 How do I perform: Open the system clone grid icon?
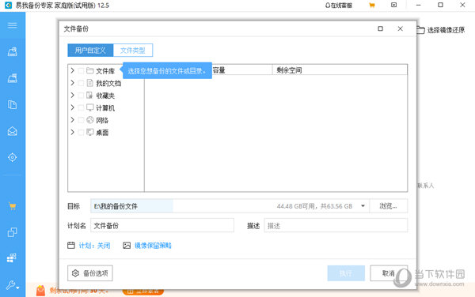[12, 258]
